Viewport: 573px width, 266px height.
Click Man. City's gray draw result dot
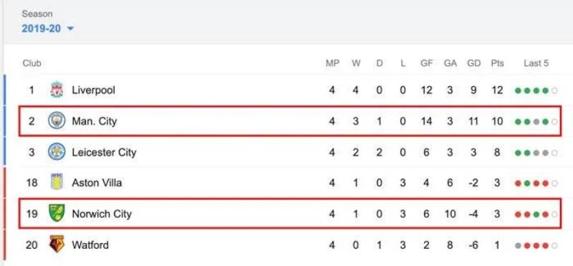click(536, 122)
